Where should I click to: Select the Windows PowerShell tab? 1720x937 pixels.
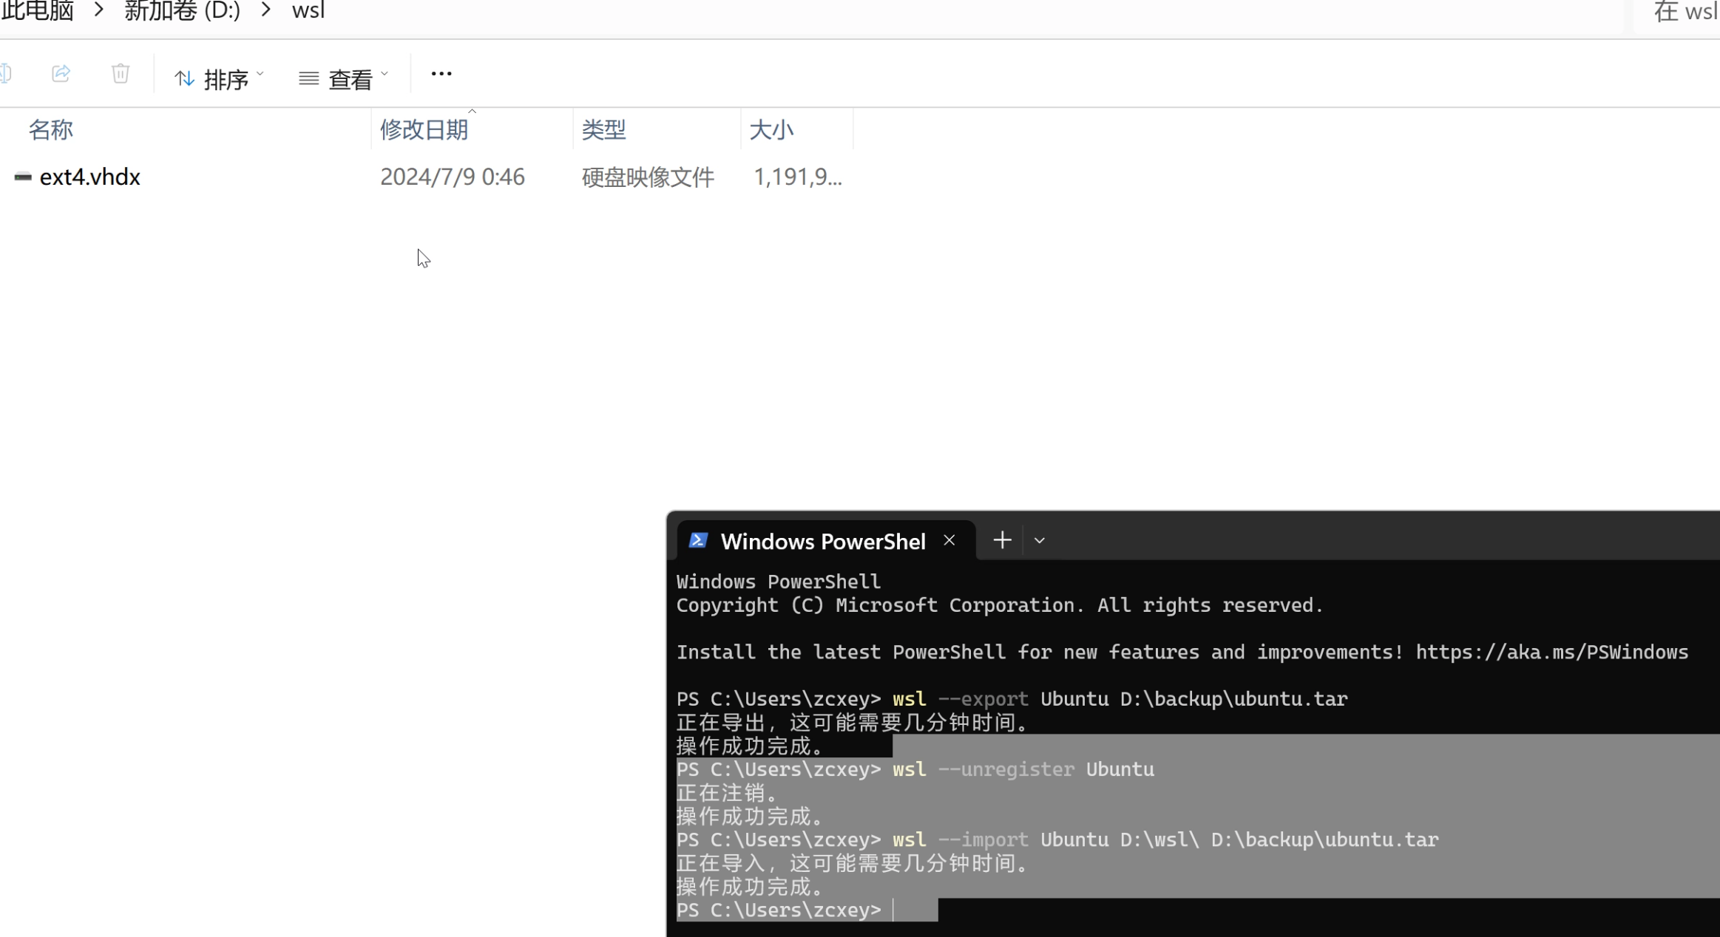point(823,541)
